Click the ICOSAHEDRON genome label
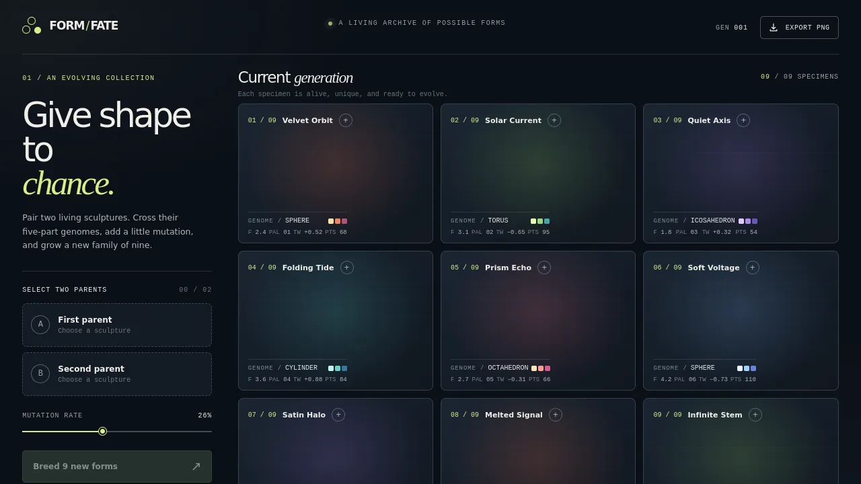Image resolution: width=861 pixels, height=484 pixels. tap(713, 220)
